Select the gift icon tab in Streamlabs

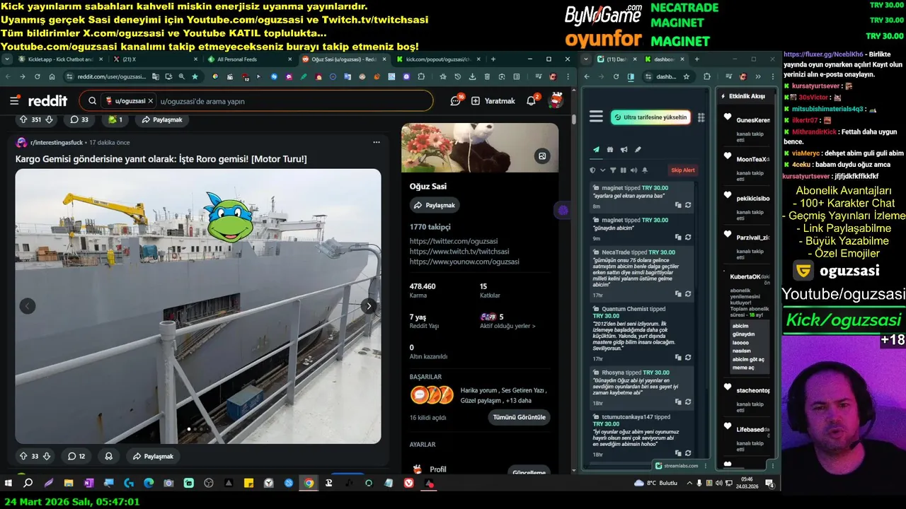(610, 149)
